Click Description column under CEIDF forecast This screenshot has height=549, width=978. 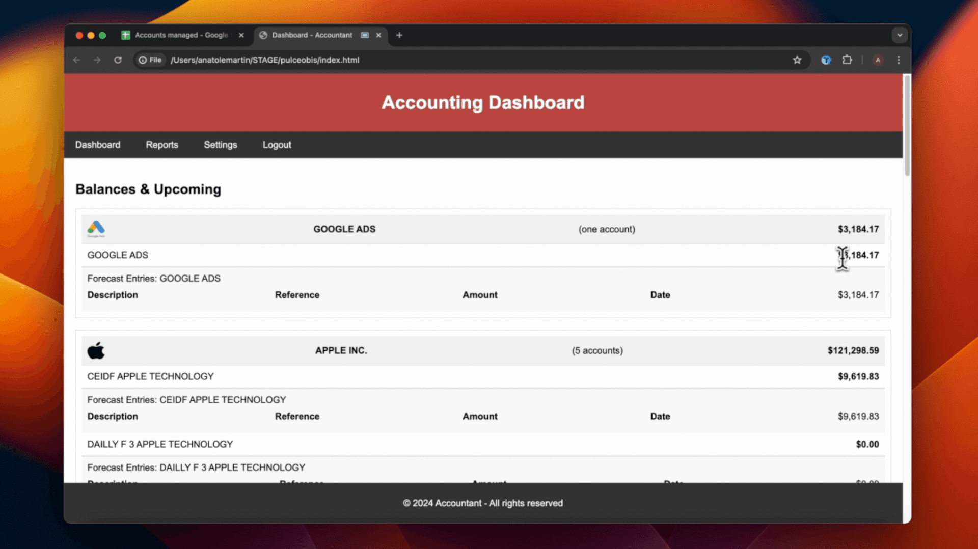coord(113,416)
